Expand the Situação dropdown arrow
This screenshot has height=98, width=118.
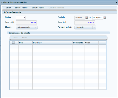(36, 27)
